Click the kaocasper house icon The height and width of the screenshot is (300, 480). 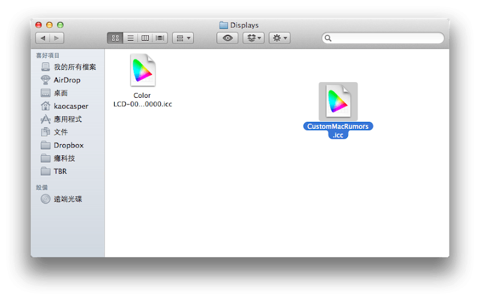[x=46, y=106]
